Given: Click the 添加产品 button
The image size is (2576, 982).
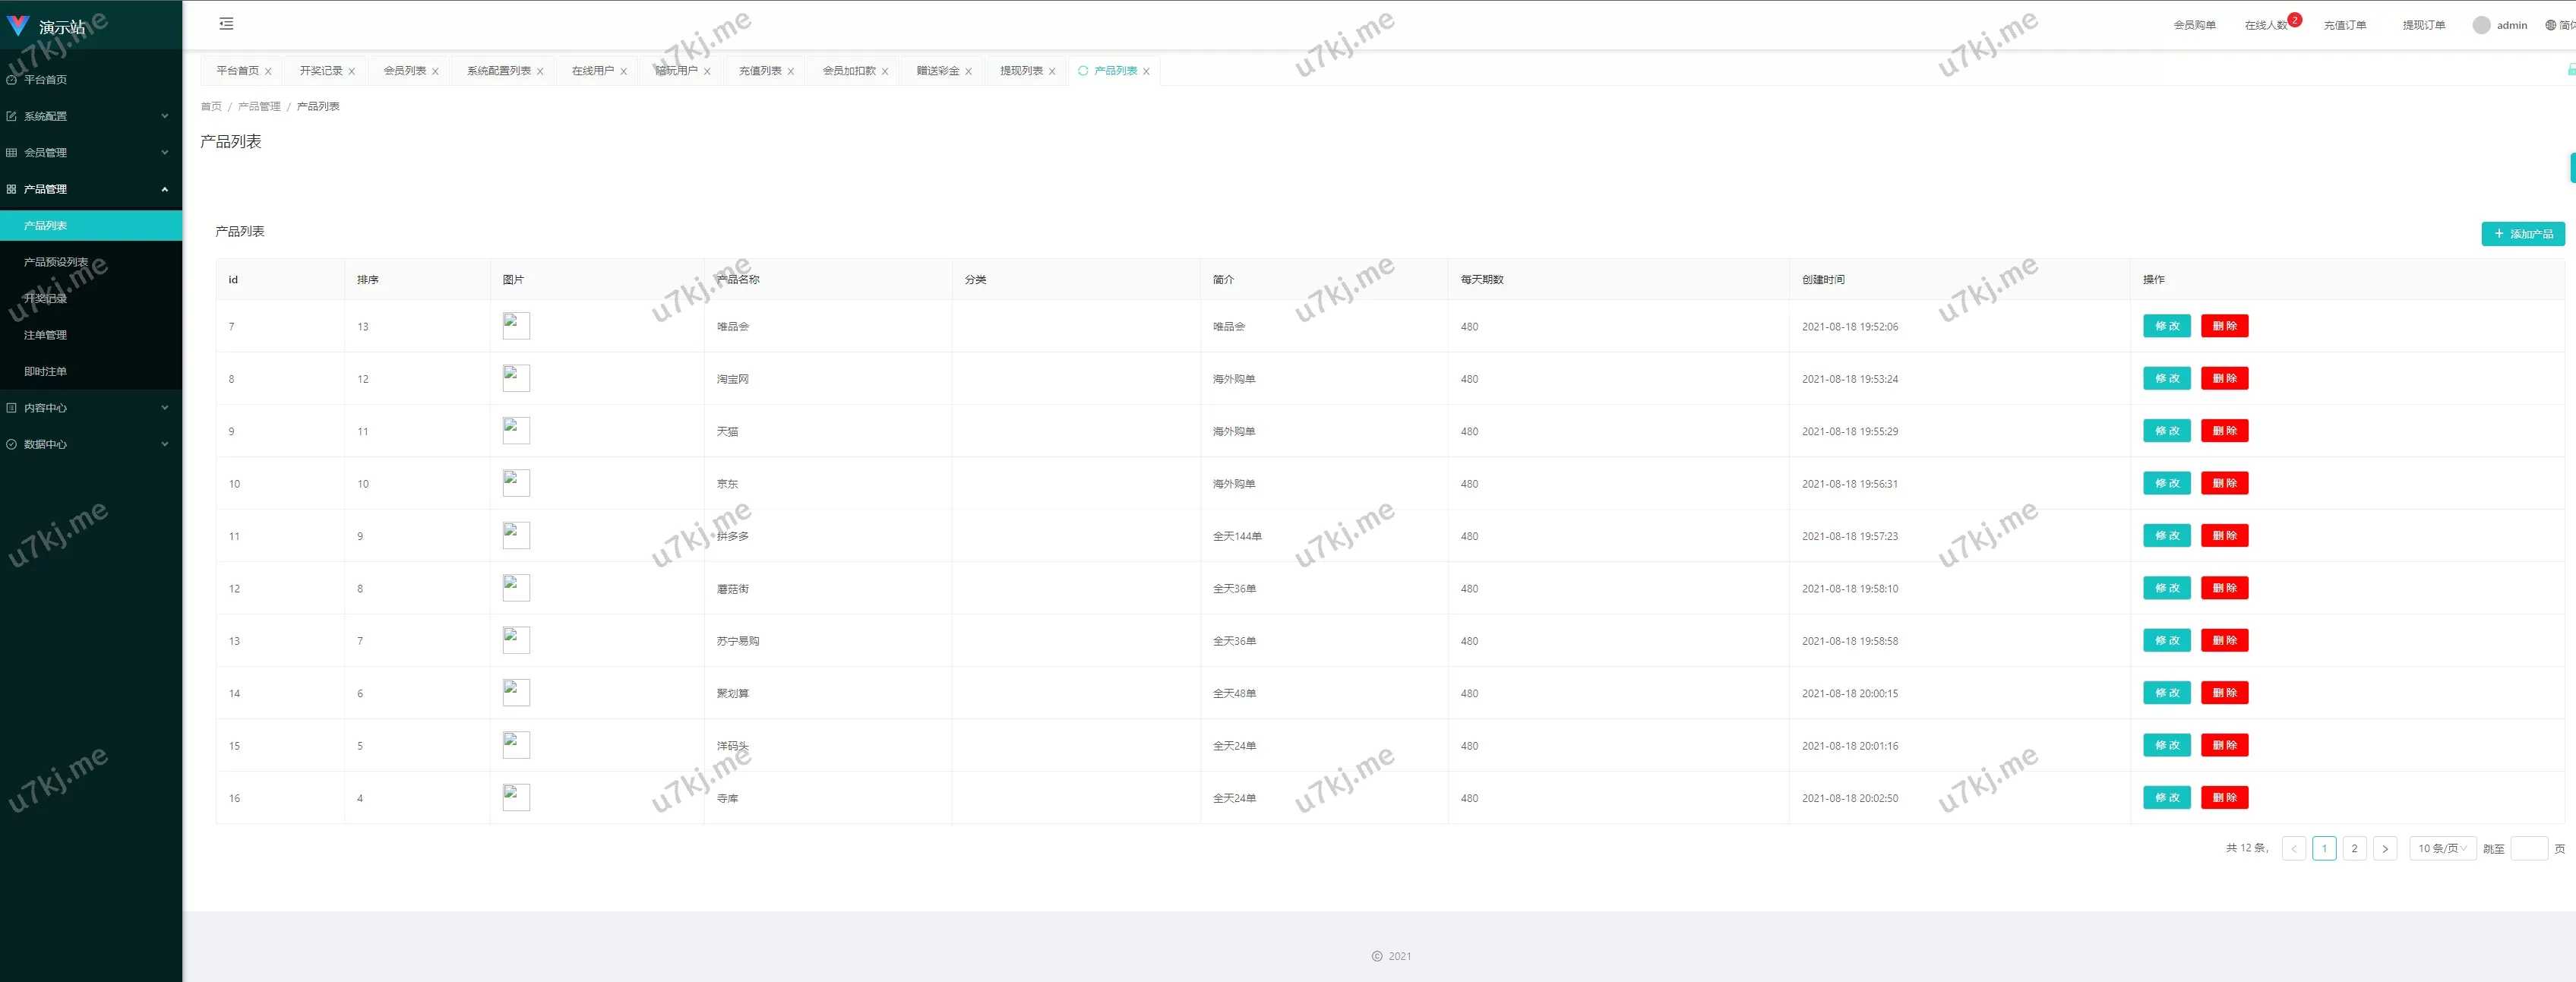Looking at the screenshot, I should click(x=2522, y=234).
